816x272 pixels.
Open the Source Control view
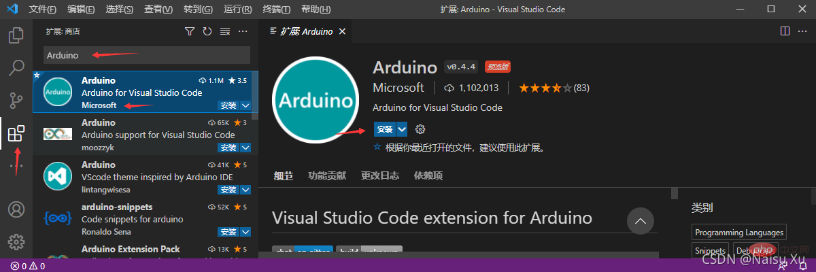pos(16,101)
